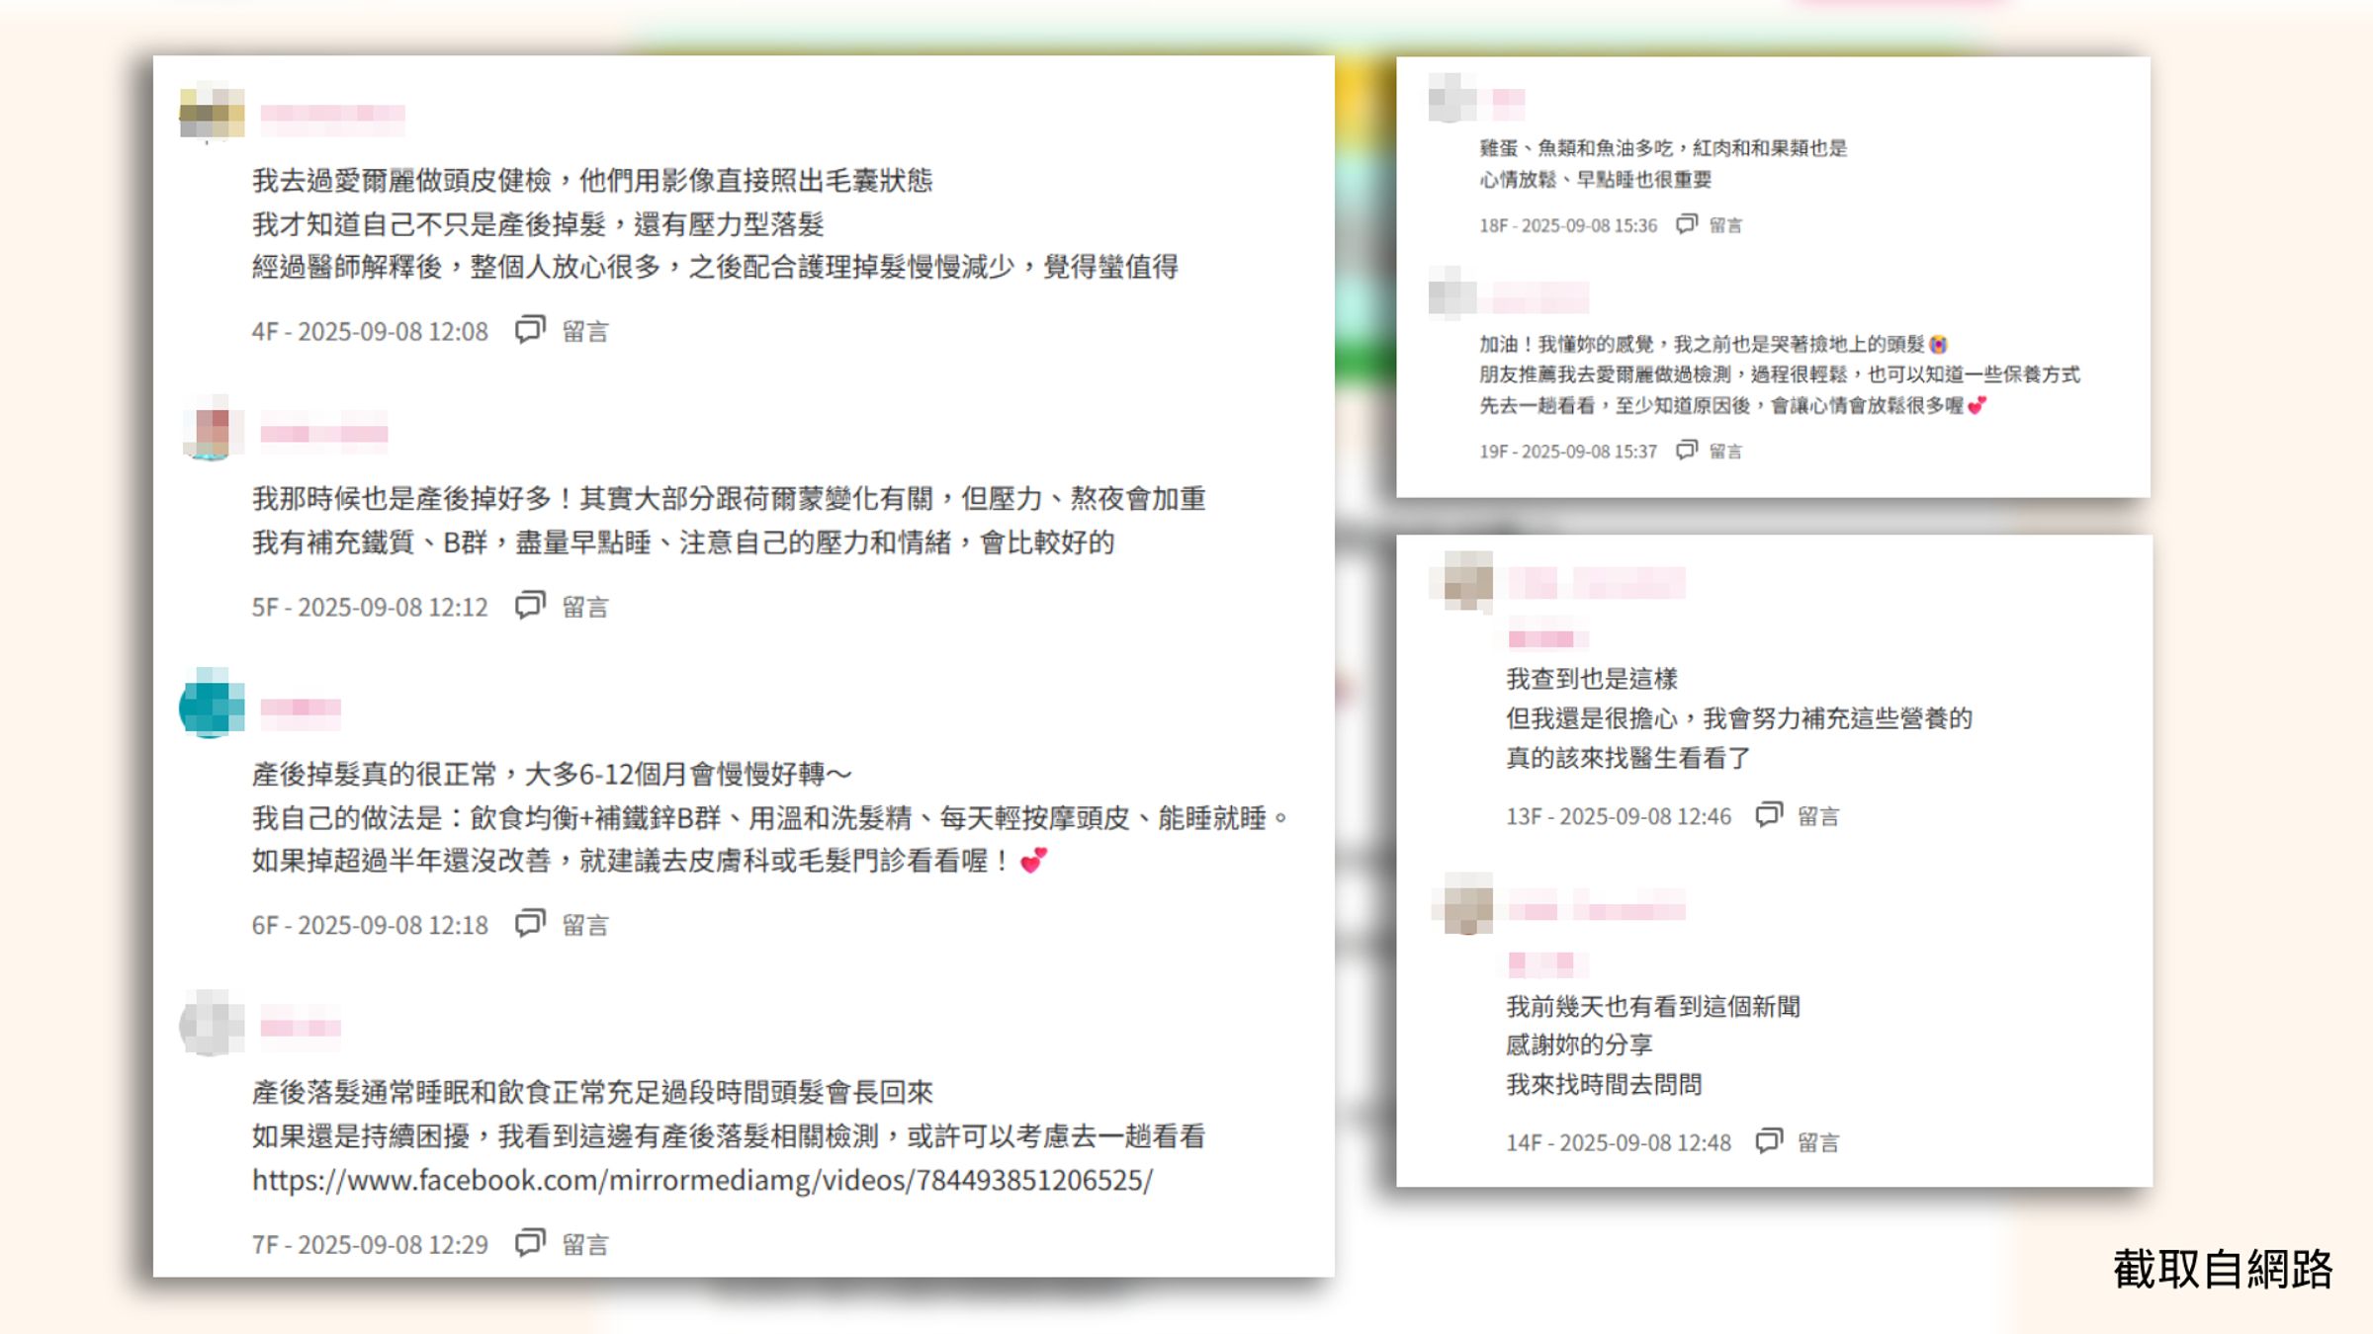Image resolution: width=2373 pixels, height=1334 pixels.
Task: Click timestamp '6F - 2025-09-08 12:18'
Action: (370, 925)
